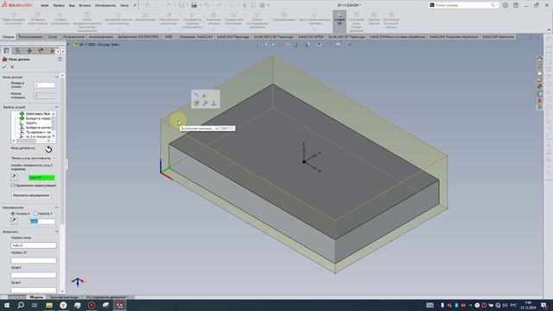Open SOLIDWORKS Resources in the right task pane

click(x=539, y=59)
